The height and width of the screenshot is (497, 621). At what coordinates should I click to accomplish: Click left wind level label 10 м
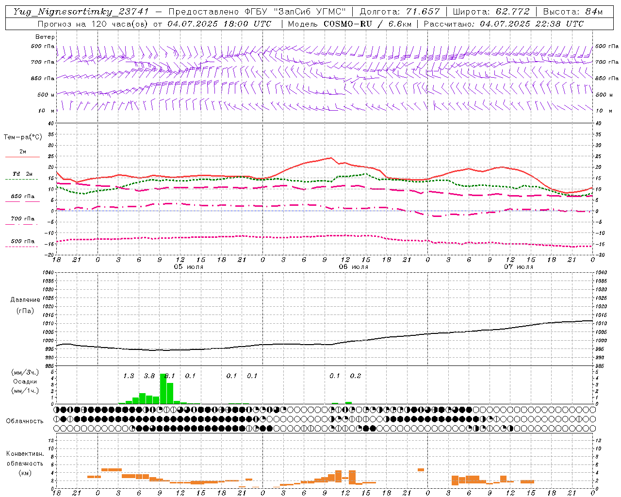47,111
